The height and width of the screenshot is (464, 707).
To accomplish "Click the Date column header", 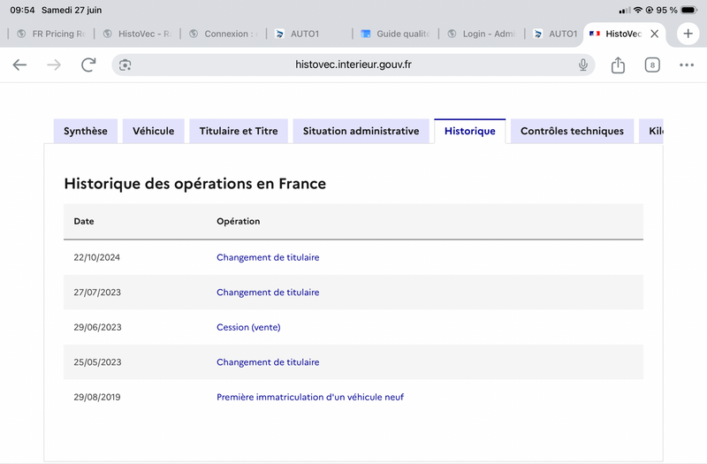I will click(84, 222).
